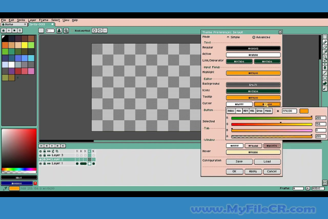Select the Blur tool
328x219 pixels.
[325, 89]
